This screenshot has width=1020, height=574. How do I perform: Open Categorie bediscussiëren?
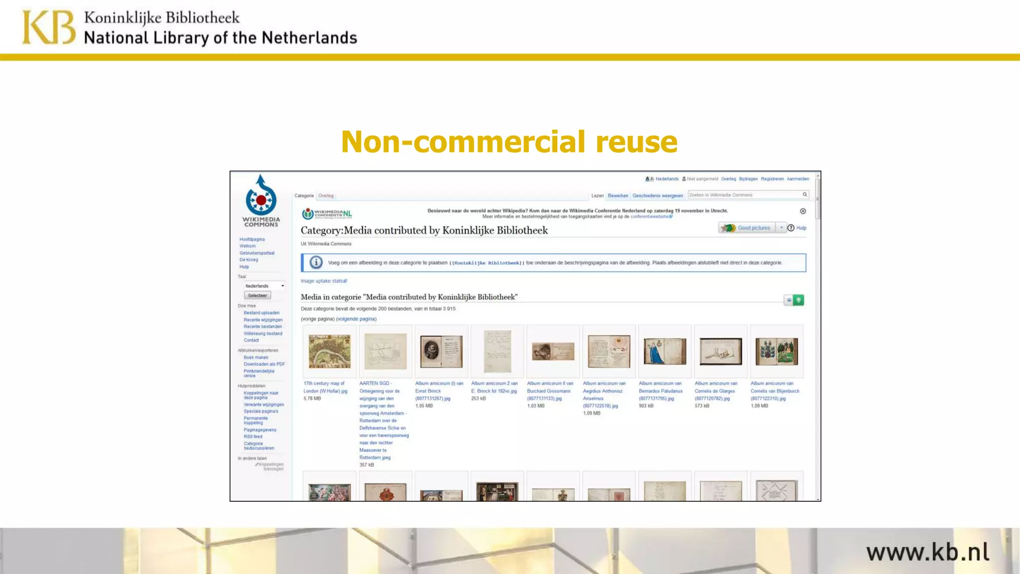259,446
